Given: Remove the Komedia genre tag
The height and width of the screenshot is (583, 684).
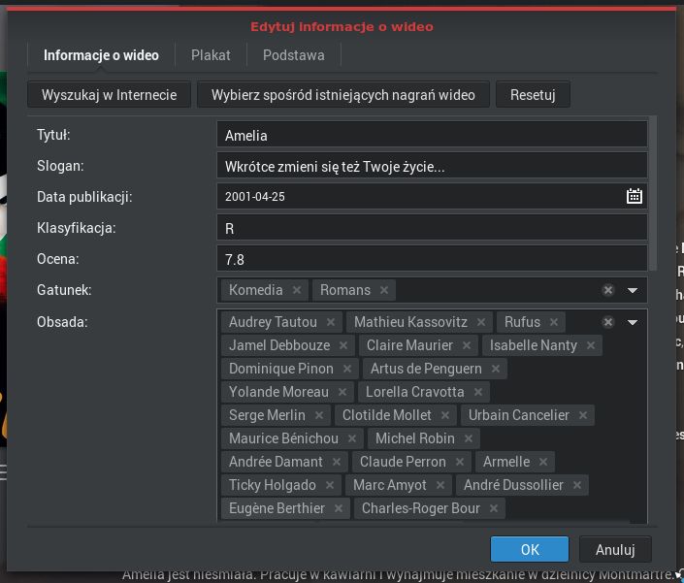Looking at the screenshot, I should (297, 290).
